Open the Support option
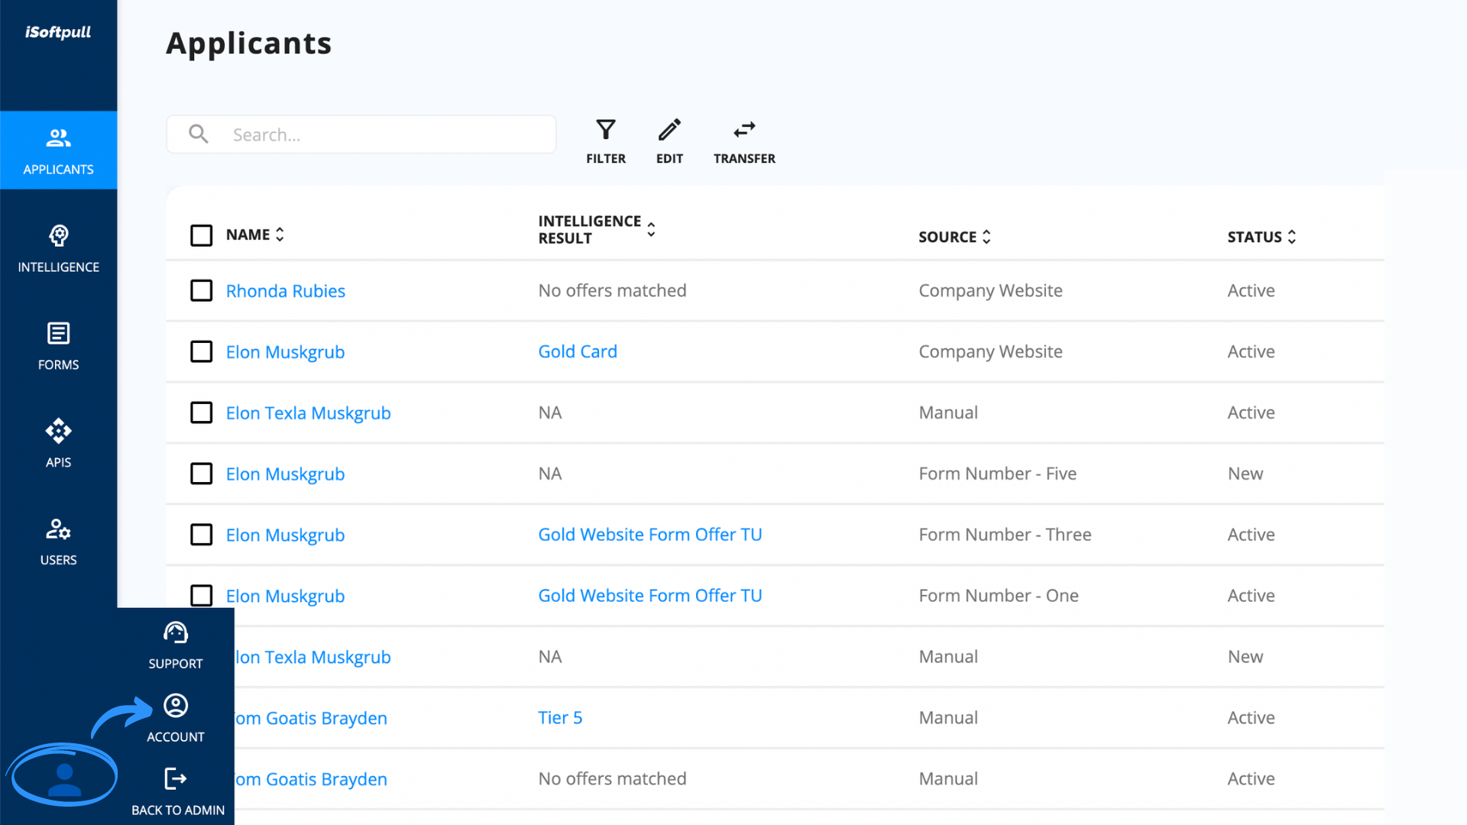The width and height of the screenshot is (1467, 825). tap(175, 645)
